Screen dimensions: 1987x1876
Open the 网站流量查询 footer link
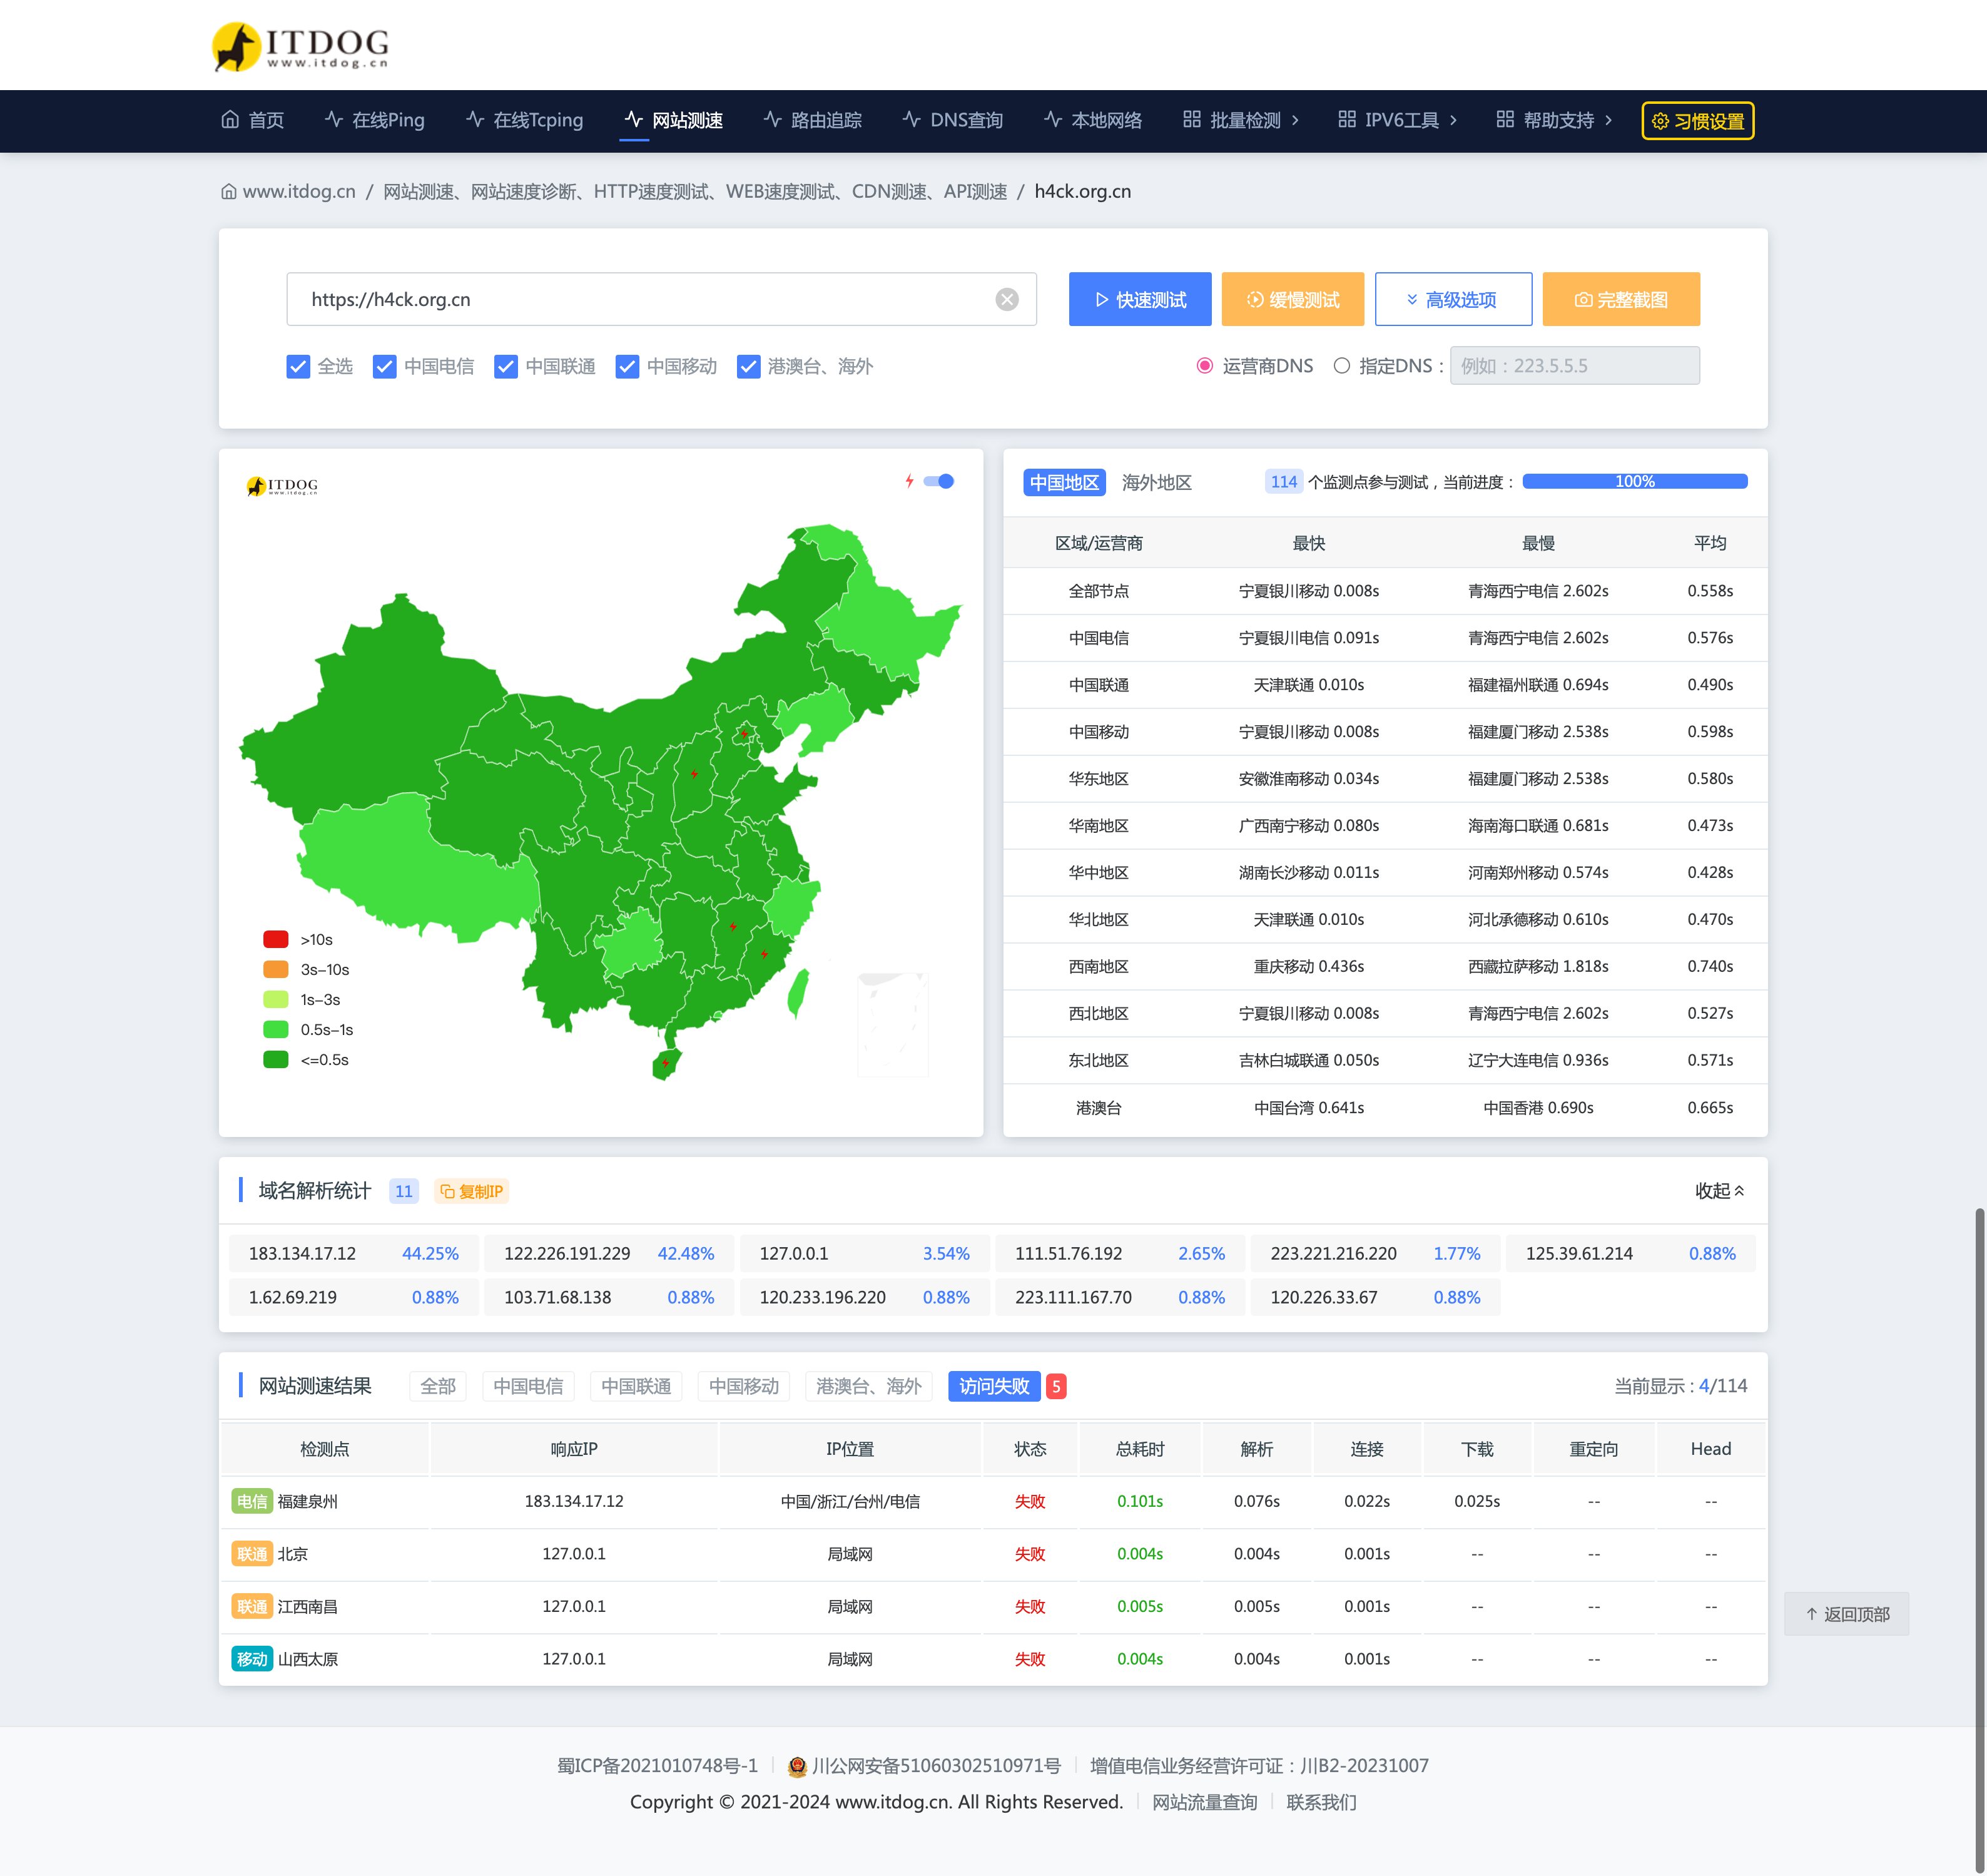pyautogui.click(x=1204, y=1802)
